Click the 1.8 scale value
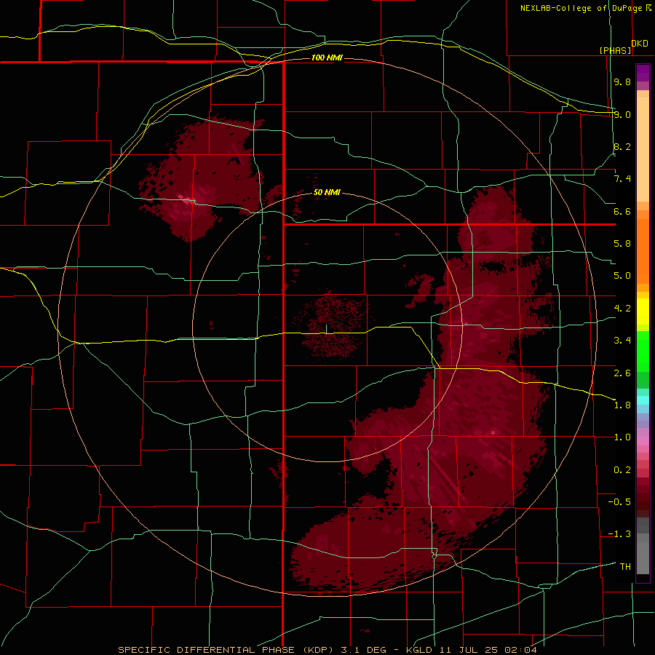The width and height of the screenshot is (655, 655). pyautogui.click(x=622, y=405)
